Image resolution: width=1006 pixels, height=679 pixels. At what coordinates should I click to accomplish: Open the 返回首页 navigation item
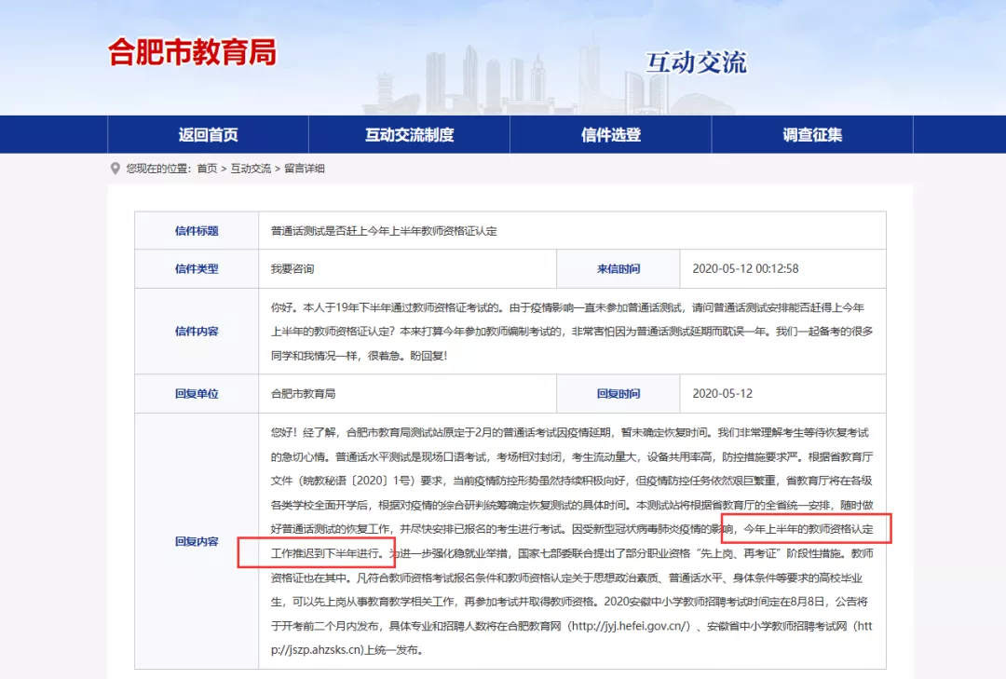[208, 135]
